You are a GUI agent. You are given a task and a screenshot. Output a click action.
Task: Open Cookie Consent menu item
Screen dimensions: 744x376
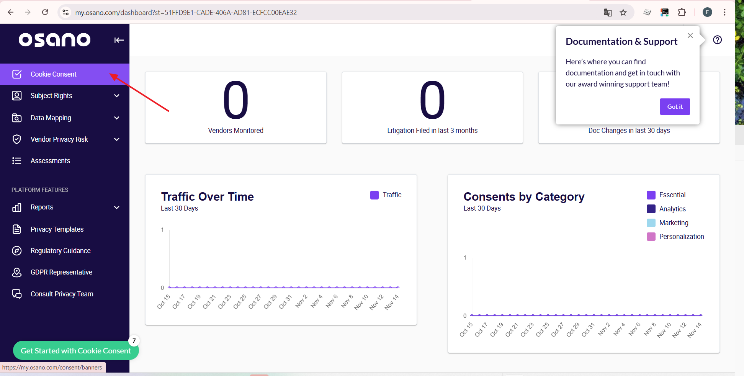click(x=65, y=74)
